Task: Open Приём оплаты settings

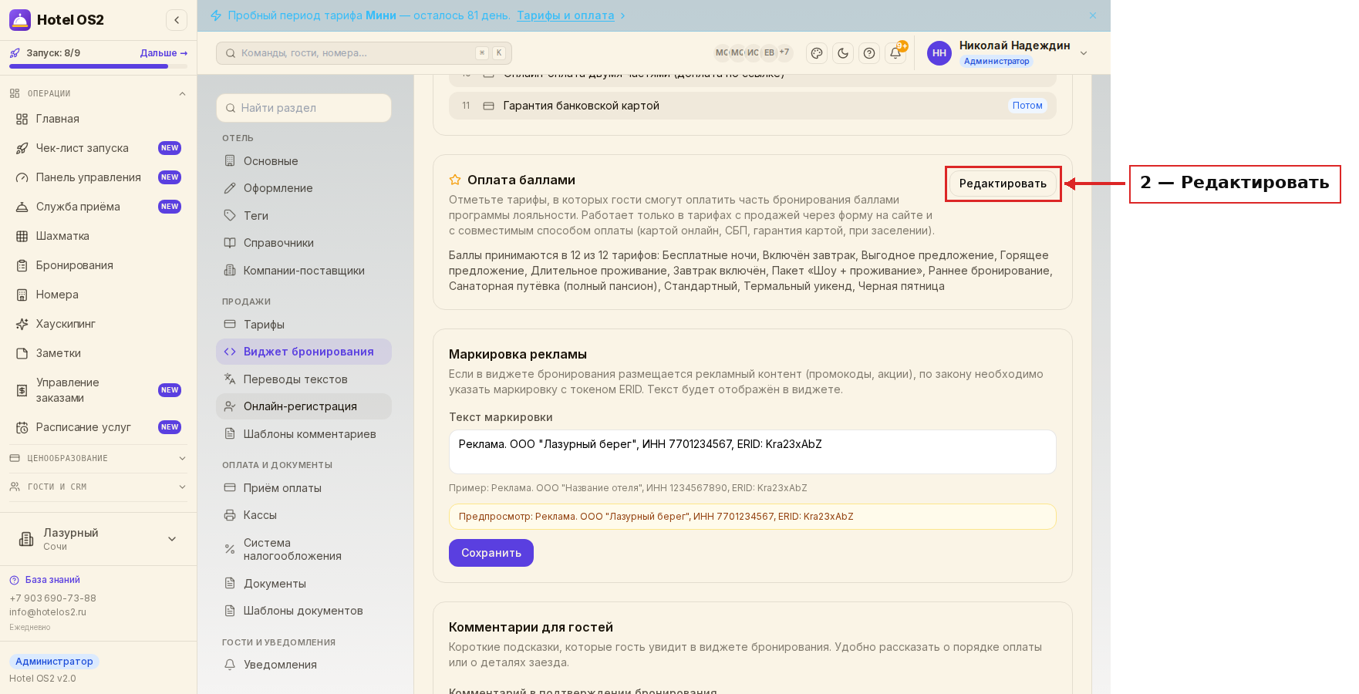Action: point(304,488)
